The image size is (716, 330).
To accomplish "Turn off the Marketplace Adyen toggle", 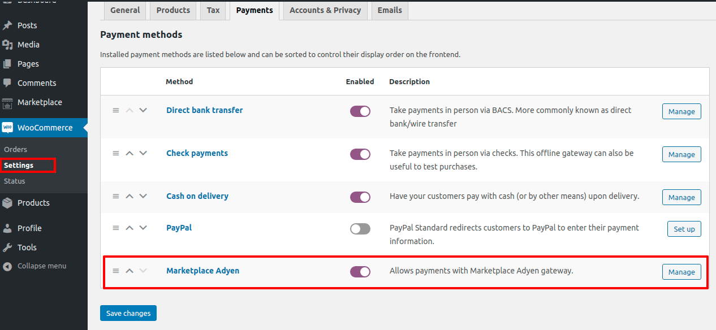I will coord(360,272).
